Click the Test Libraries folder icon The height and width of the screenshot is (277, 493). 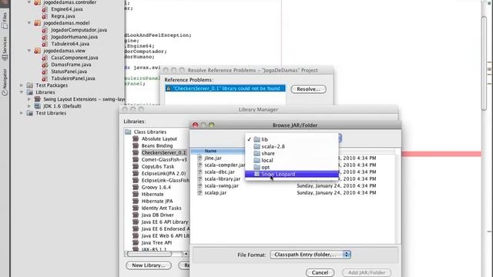[30, 113]
